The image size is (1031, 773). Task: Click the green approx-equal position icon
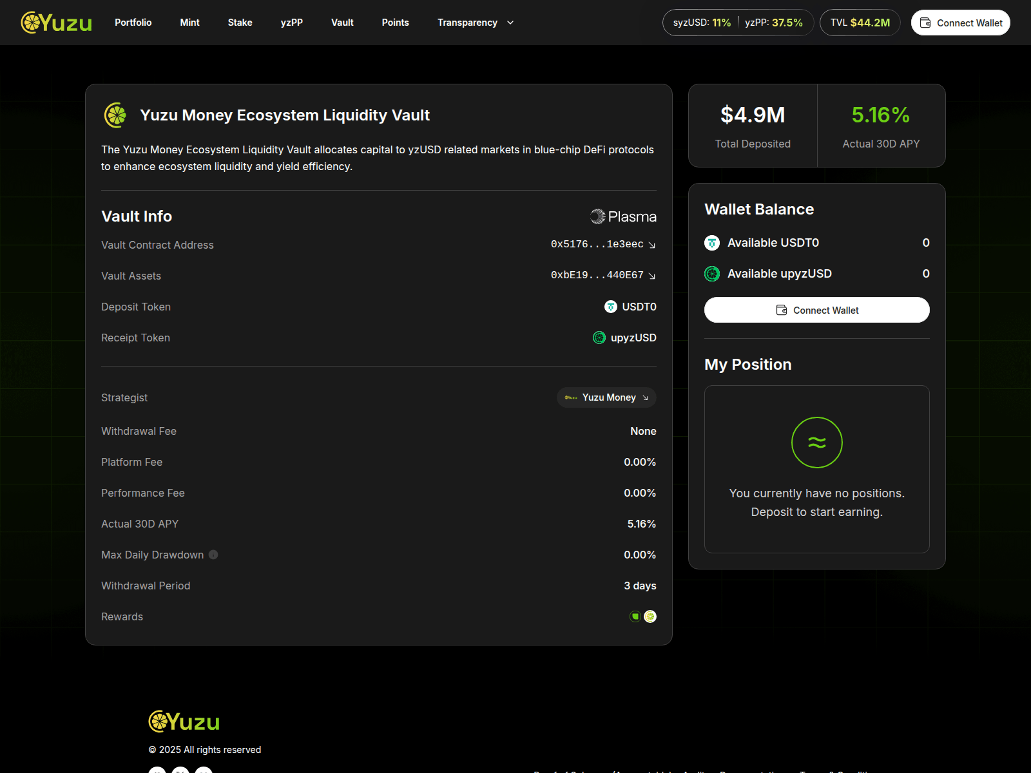(817, 443)
